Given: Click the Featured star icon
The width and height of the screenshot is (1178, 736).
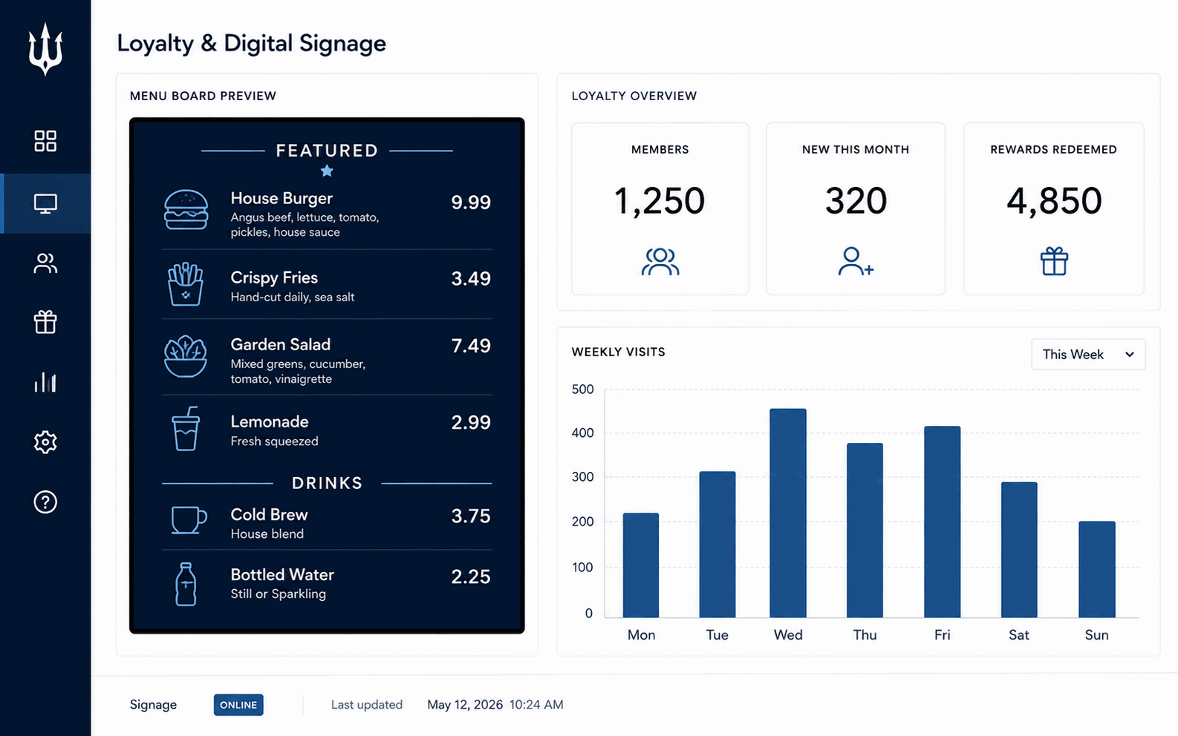Looking at the screenshot, I should pos(327,171).
